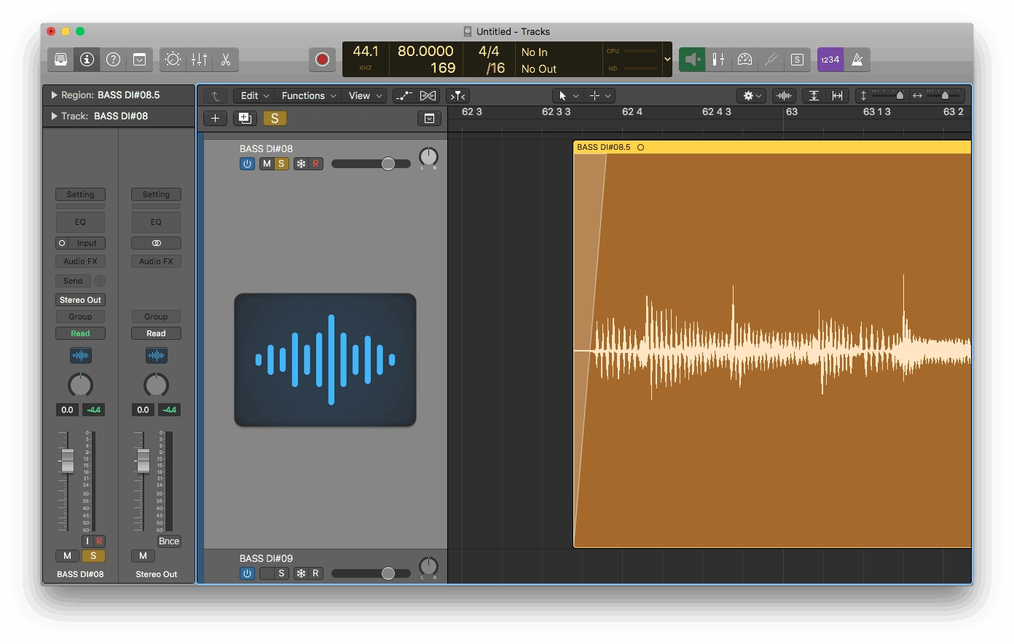Viewport: 1014px width, 644px height.
Task: Toggle the Inspector info icon
Action: pos(87,60)
